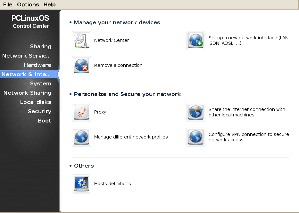
Task: Open the Network Center icon
Action: pyautogui.click(x=81, y=41)
